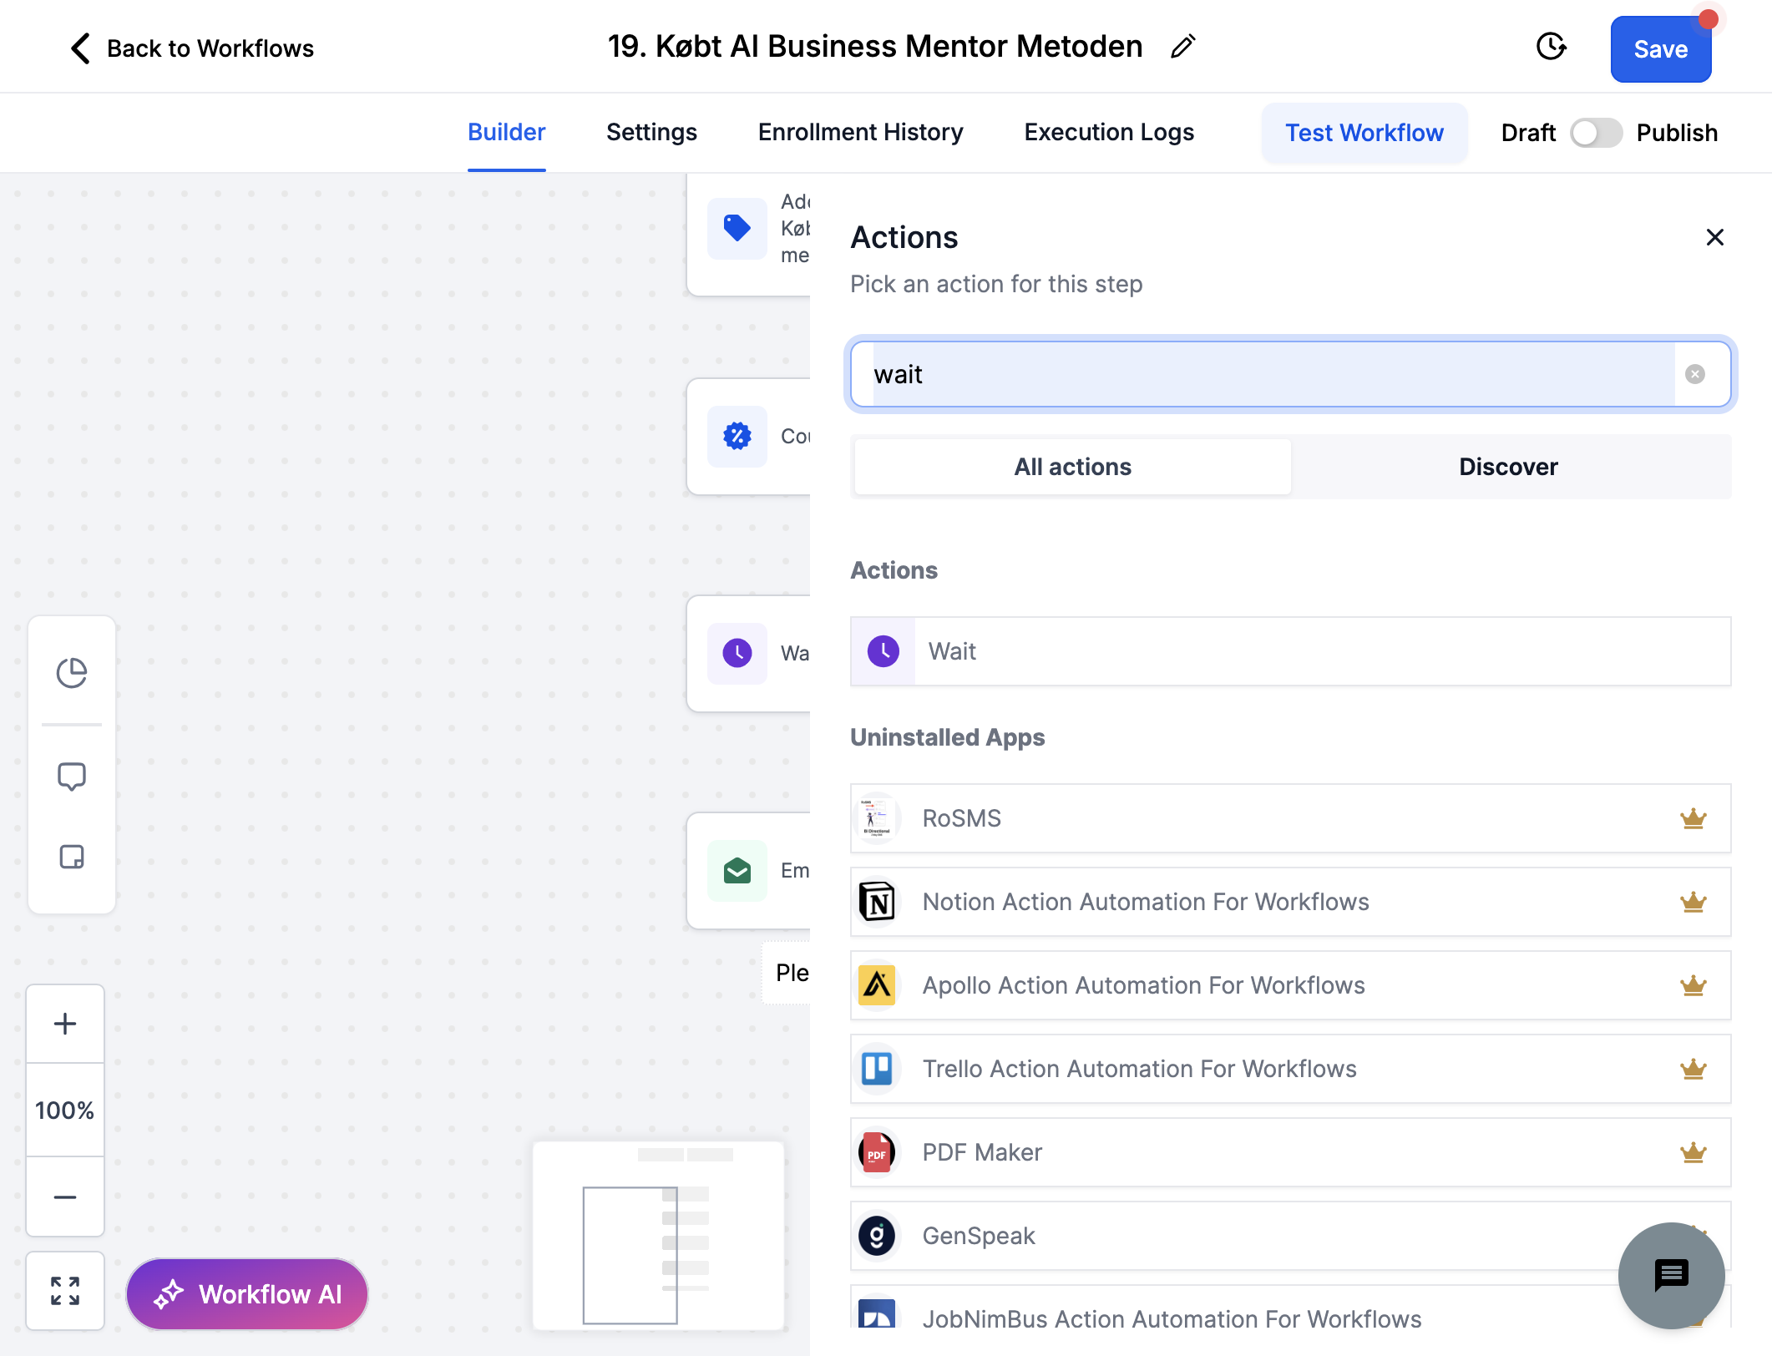Screen dimensions: 1772x1356
Task: Select the Wait node on canvas
Action: coord(749,654)
